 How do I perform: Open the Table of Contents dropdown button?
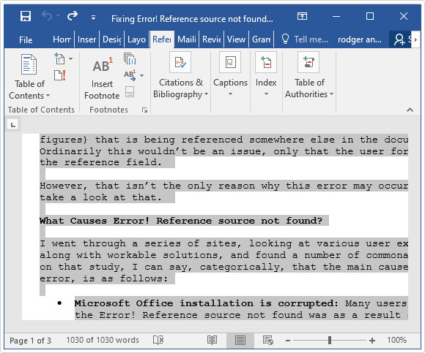[29, 77]
